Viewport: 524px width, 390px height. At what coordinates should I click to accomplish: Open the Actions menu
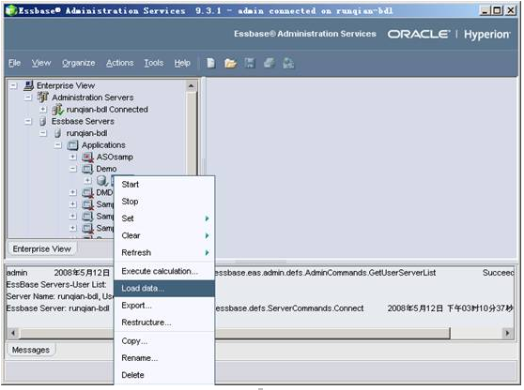[119, 63]
